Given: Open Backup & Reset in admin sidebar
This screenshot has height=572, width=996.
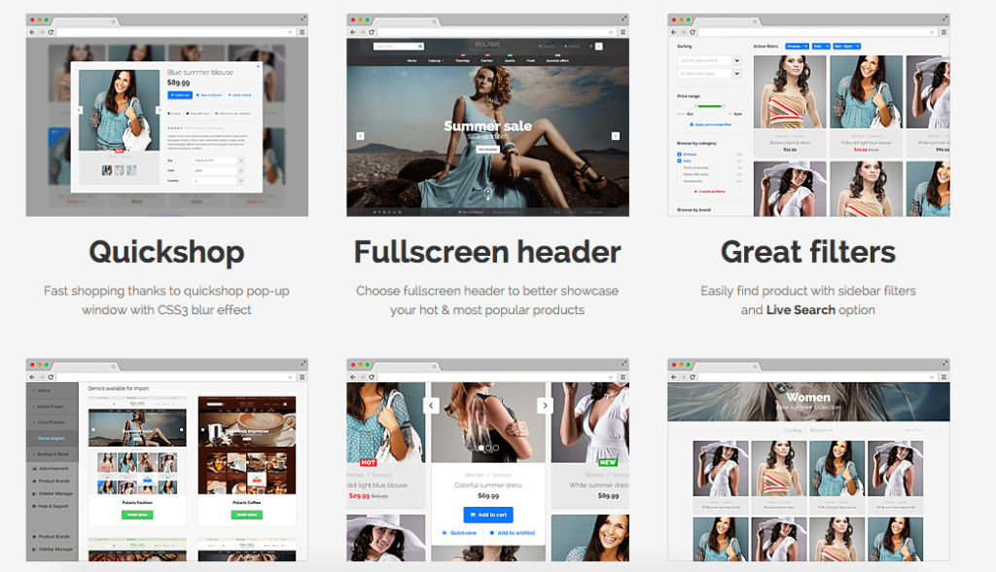Looking at the screenshot, I should (x=53, y=454).
